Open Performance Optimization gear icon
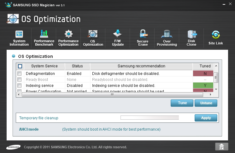The image size is (235, 153). click(x=69, y=34)
